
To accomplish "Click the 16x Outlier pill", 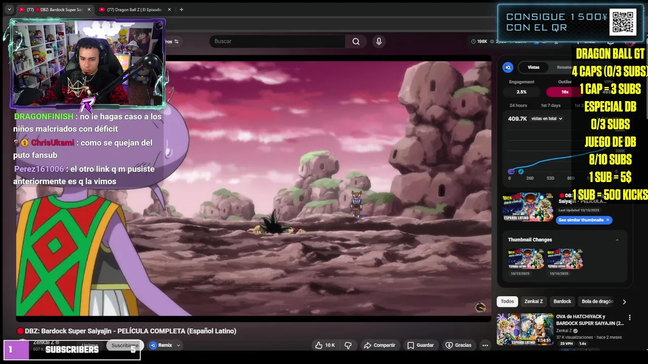I will point(564,92).
